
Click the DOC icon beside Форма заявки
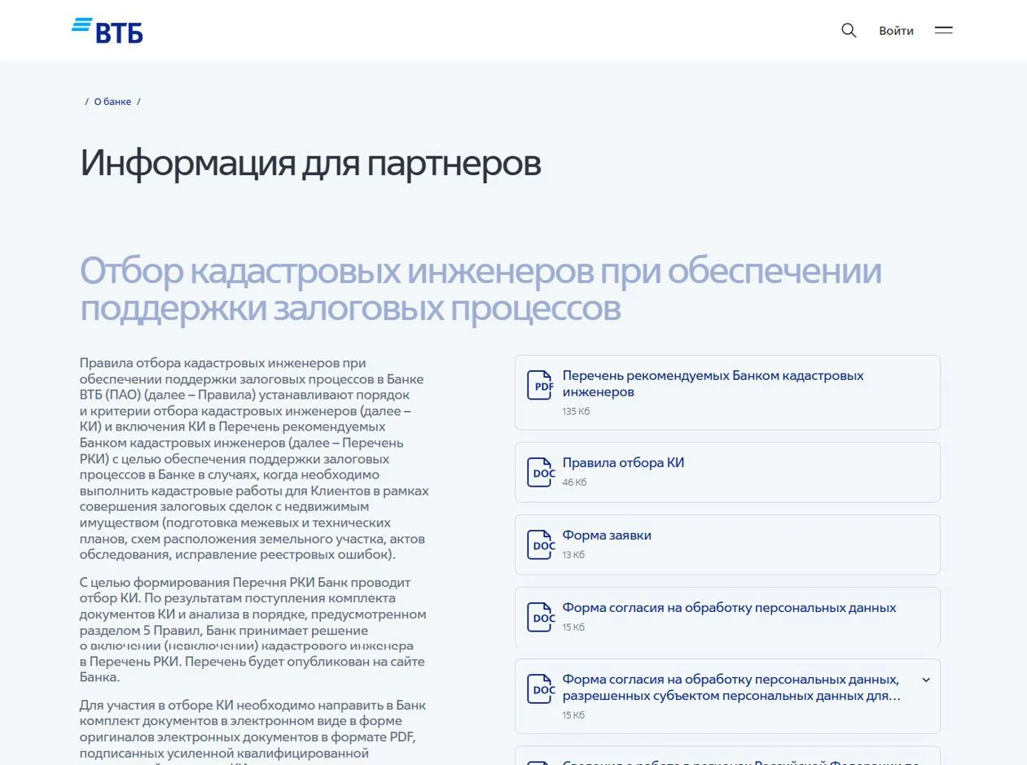540,544
